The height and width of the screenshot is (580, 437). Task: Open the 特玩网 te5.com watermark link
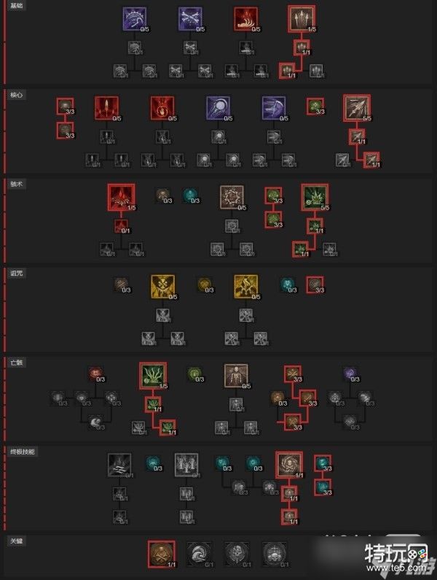[x=396, y=557]
